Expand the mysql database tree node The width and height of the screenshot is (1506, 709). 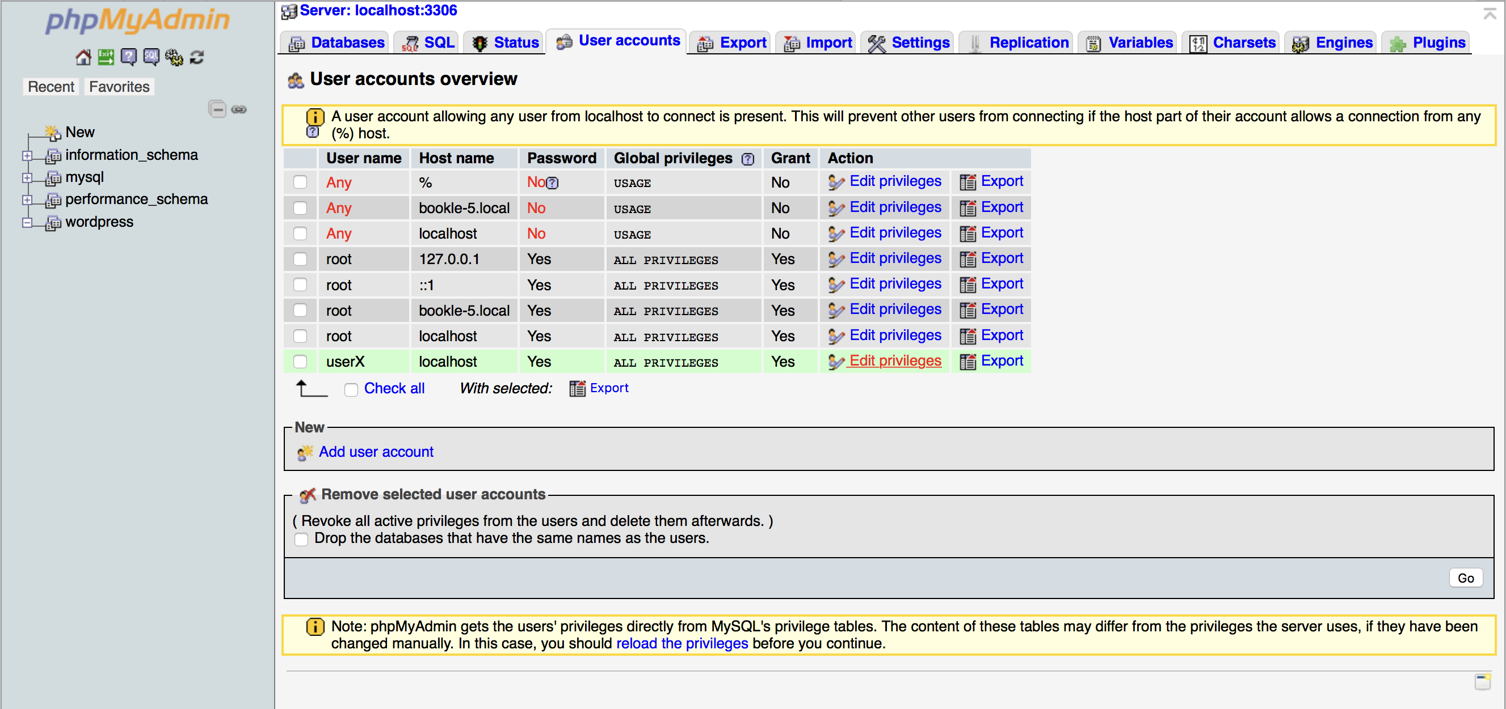27,177
